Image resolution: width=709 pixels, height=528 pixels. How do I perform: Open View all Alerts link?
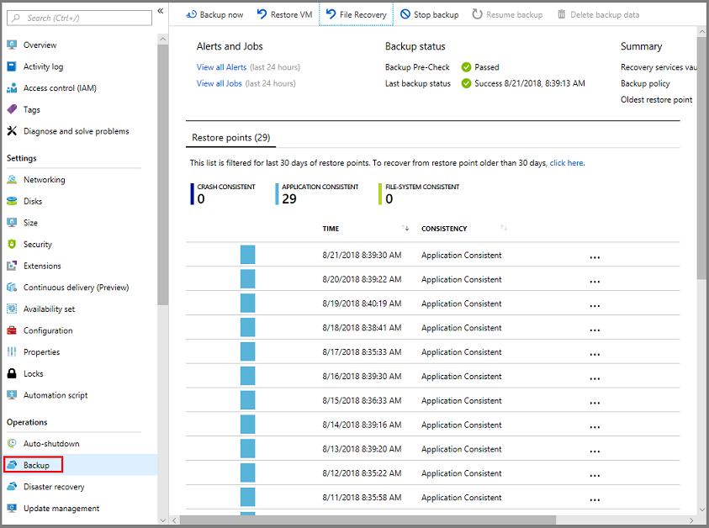coord(221,67)
